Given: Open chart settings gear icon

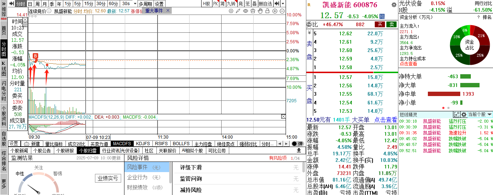Looking at the screenshot, I should coord(231,11).
